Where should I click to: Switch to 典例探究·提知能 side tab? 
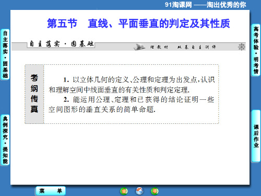click(5, 140)
